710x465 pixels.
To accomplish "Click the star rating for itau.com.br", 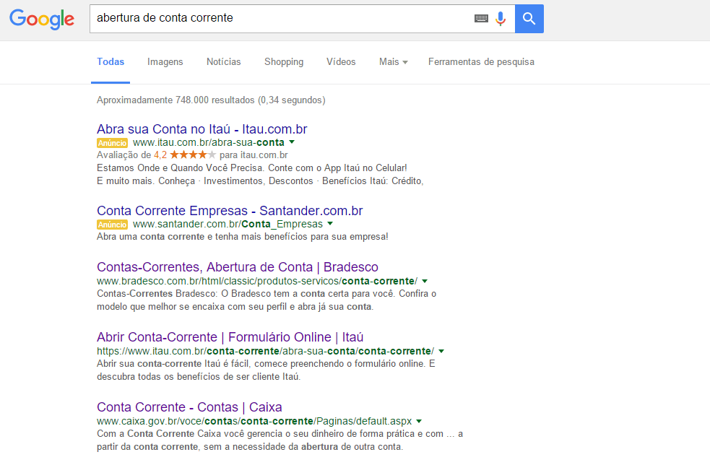I will point(193,155).
